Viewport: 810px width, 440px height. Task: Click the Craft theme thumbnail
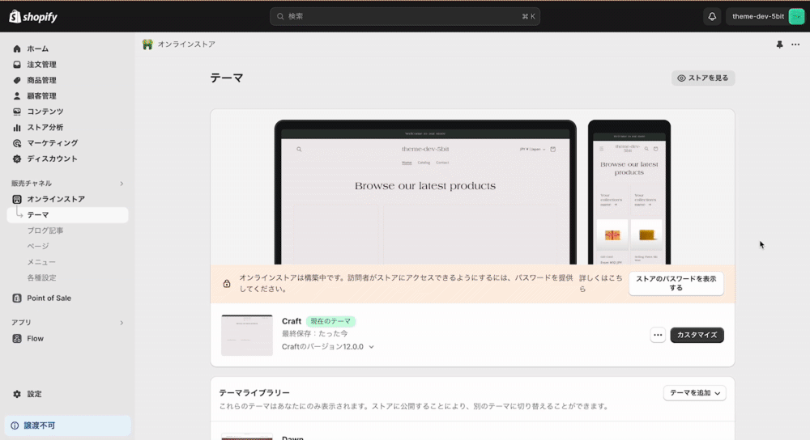tap(247, 336)
